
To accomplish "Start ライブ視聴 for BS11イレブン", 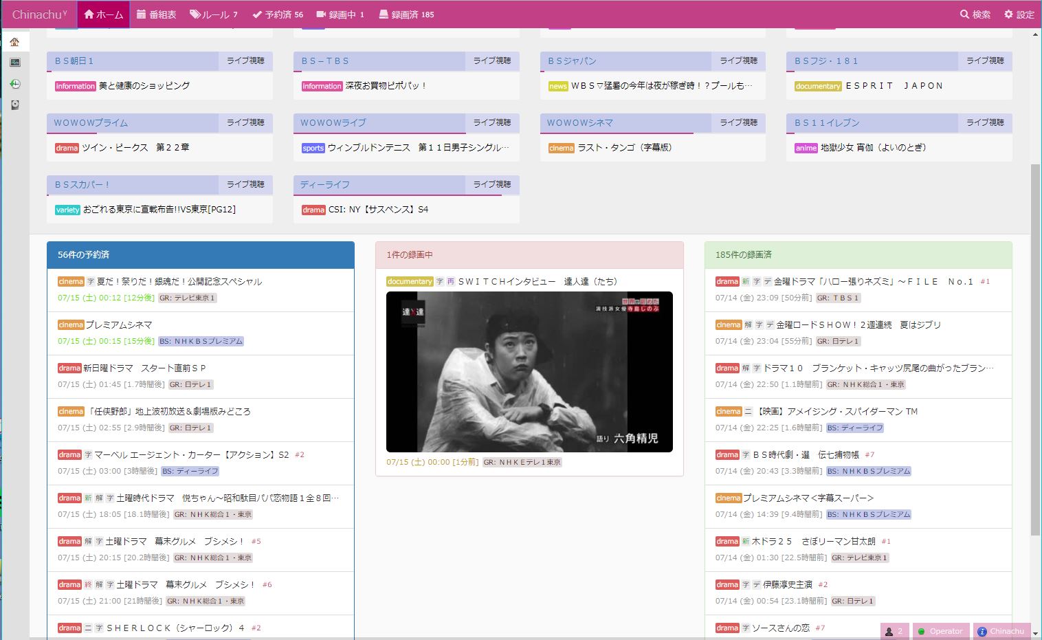I will coord(986,122).
